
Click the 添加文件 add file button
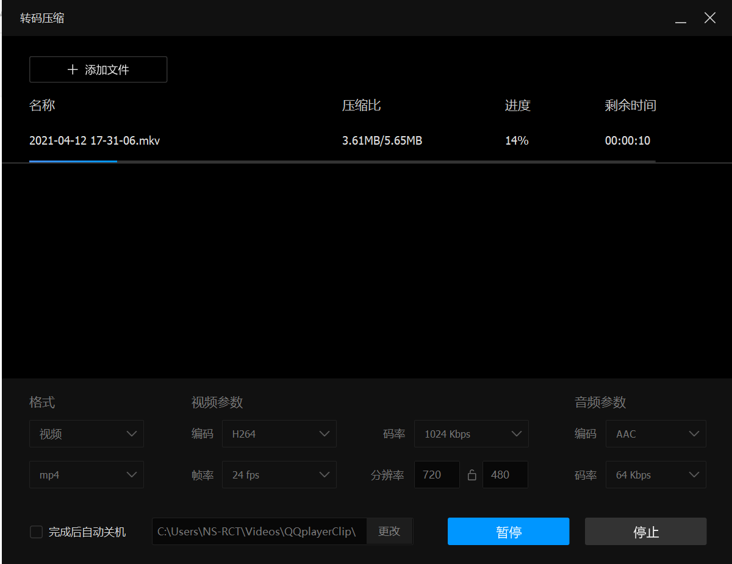pyautogui.click(x=98, y=69)
